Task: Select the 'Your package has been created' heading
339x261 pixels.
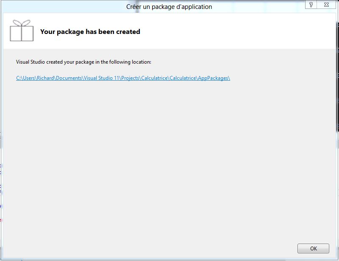Action: 90,32
